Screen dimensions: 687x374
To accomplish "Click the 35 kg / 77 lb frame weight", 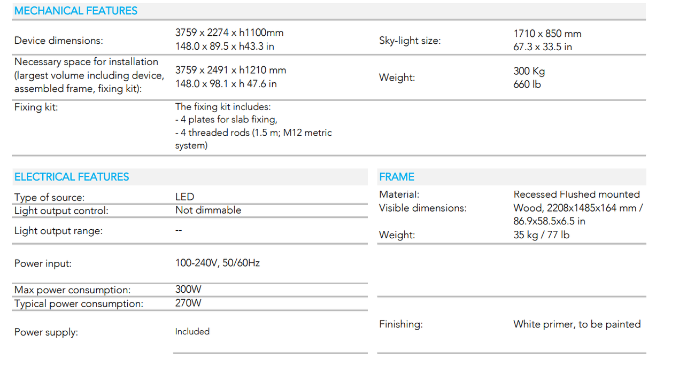I will (x=542, y=235).
